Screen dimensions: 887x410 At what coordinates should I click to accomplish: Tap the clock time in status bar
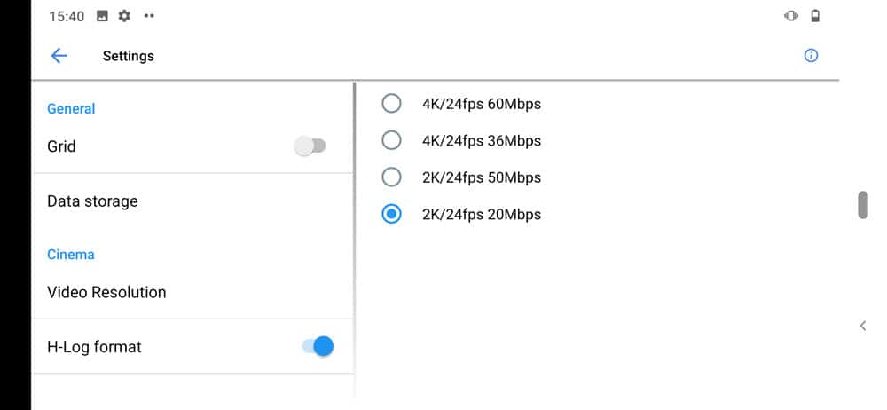coord(67,16)
